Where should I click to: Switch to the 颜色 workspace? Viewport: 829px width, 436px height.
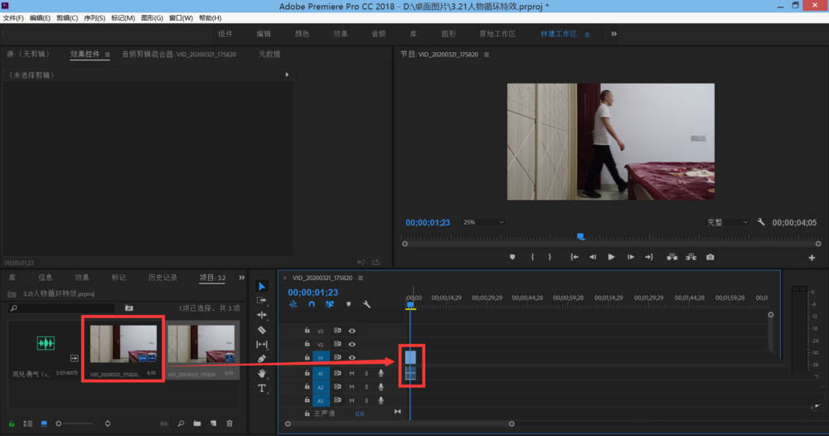pyautogui.click(x=302, y=34)
